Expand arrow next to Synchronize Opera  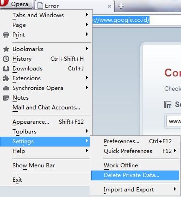point(87,88)
